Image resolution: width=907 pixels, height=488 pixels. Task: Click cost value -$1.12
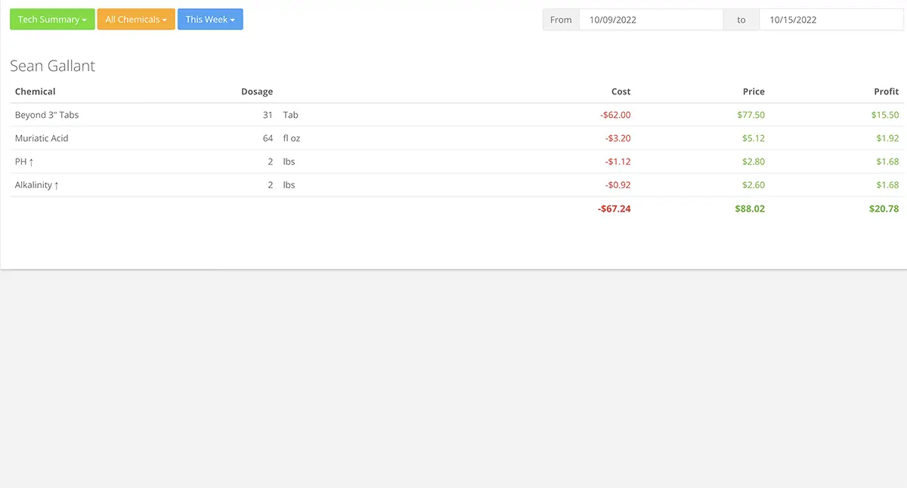tap(618, 162)
